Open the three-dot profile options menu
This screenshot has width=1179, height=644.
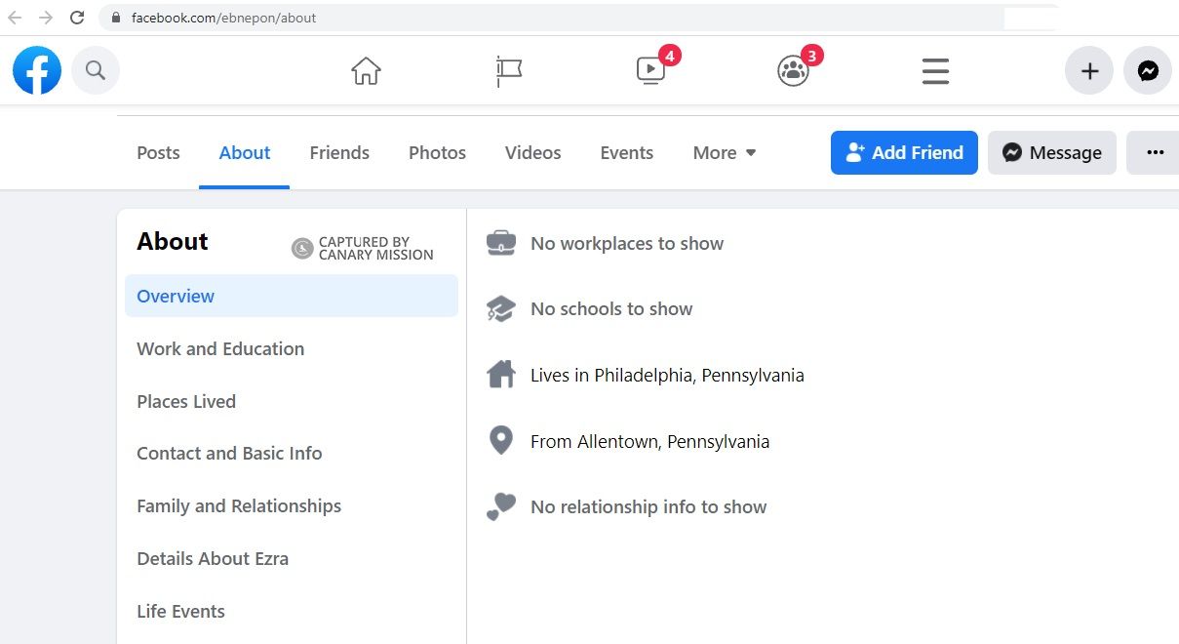(x=1155, y=153)
